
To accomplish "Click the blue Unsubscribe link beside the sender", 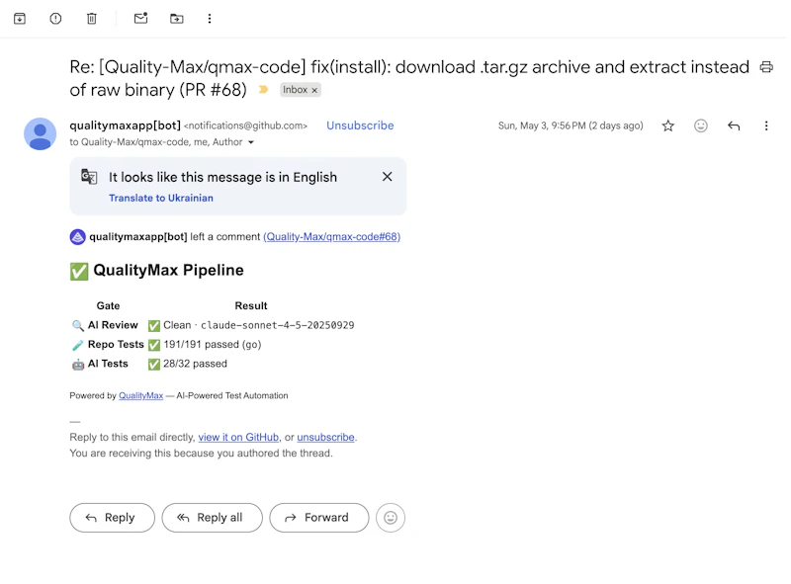I will (x=360, y=125).
